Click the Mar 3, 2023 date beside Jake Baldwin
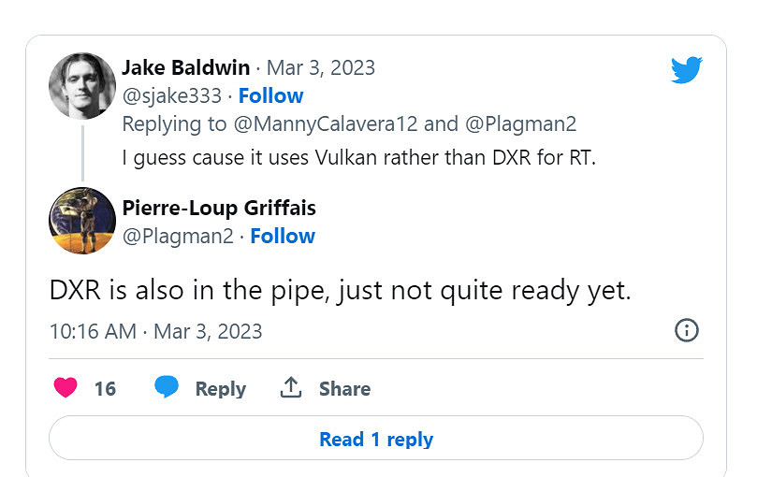Screen dimensions: 757x477 pos(321,67)
